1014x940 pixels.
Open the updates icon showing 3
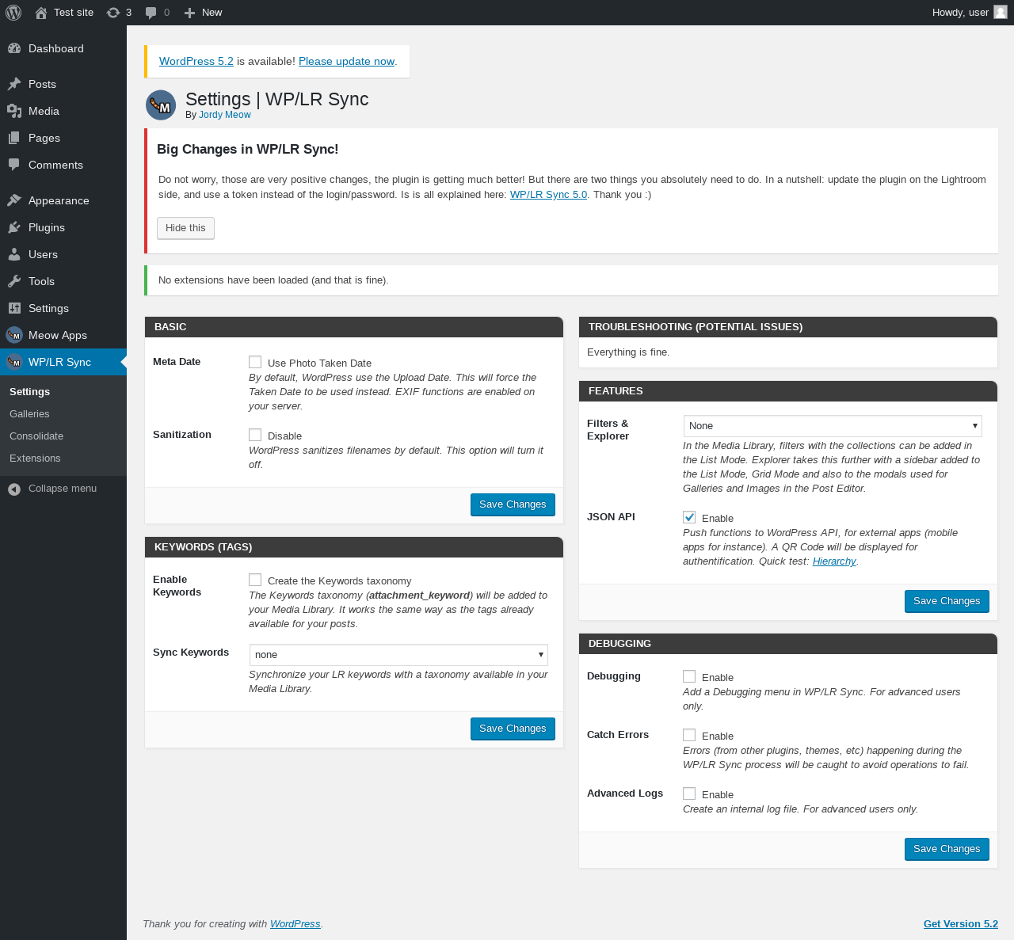[x=113, y=13]
